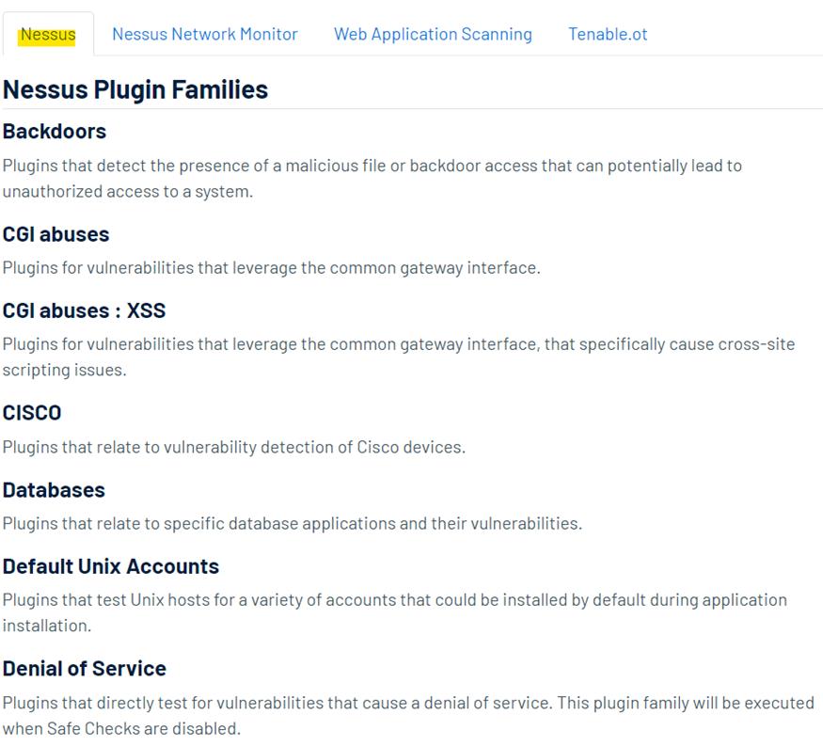This screenshot has height=746, width=823.
Task: Click the Nessus Plugin Families heading
Action: (135, 89)
